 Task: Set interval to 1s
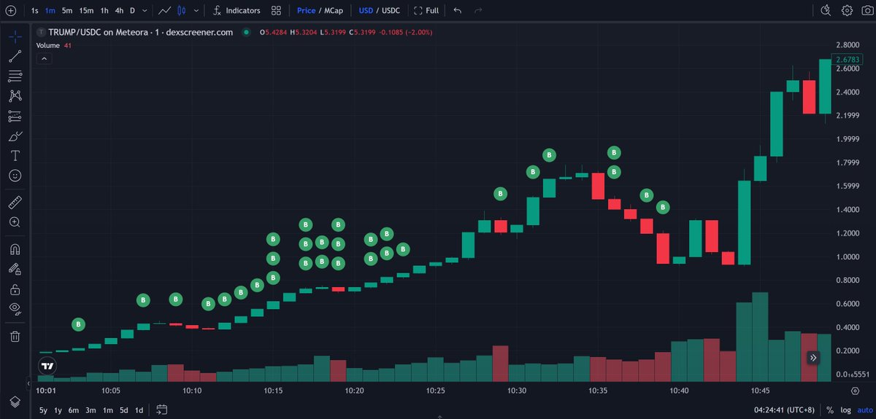coord(34,11)
